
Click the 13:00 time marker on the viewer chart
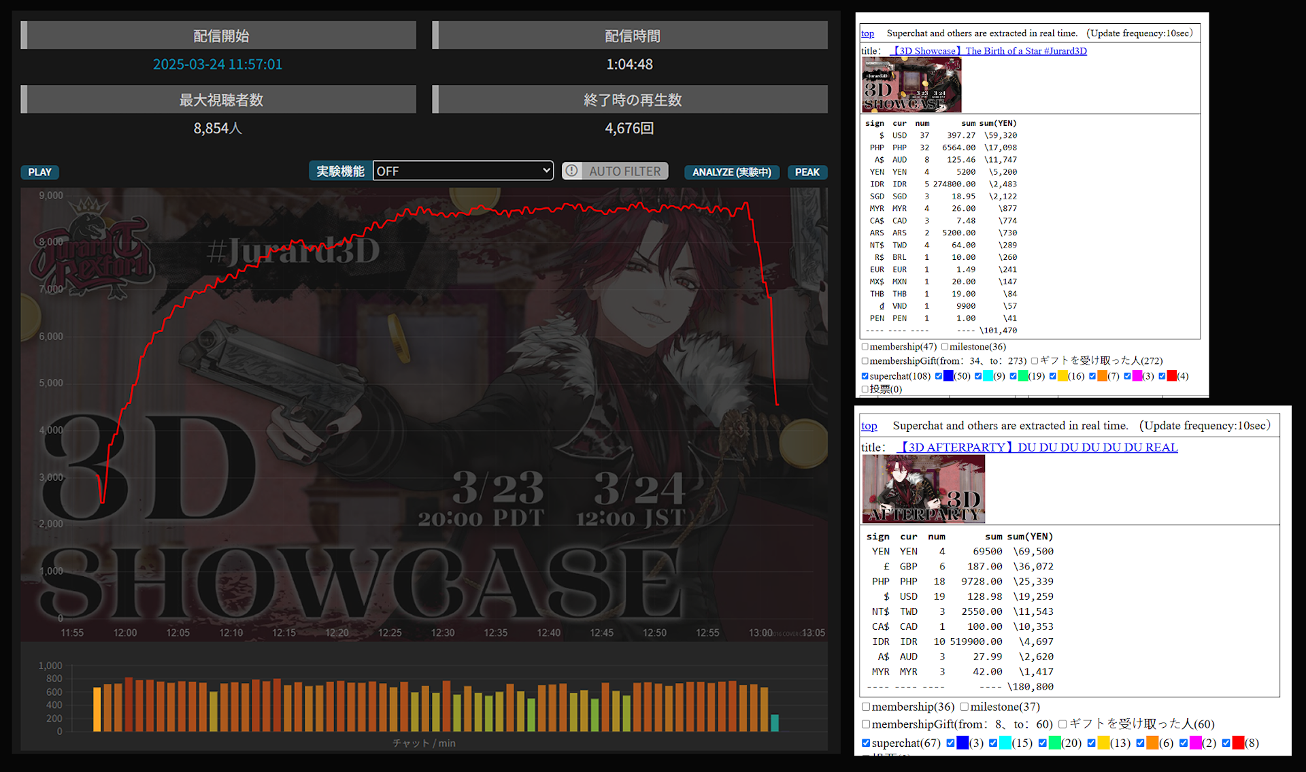pos(760,633)
